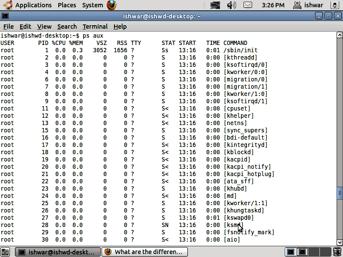Open the File menu

coord(9,27)
